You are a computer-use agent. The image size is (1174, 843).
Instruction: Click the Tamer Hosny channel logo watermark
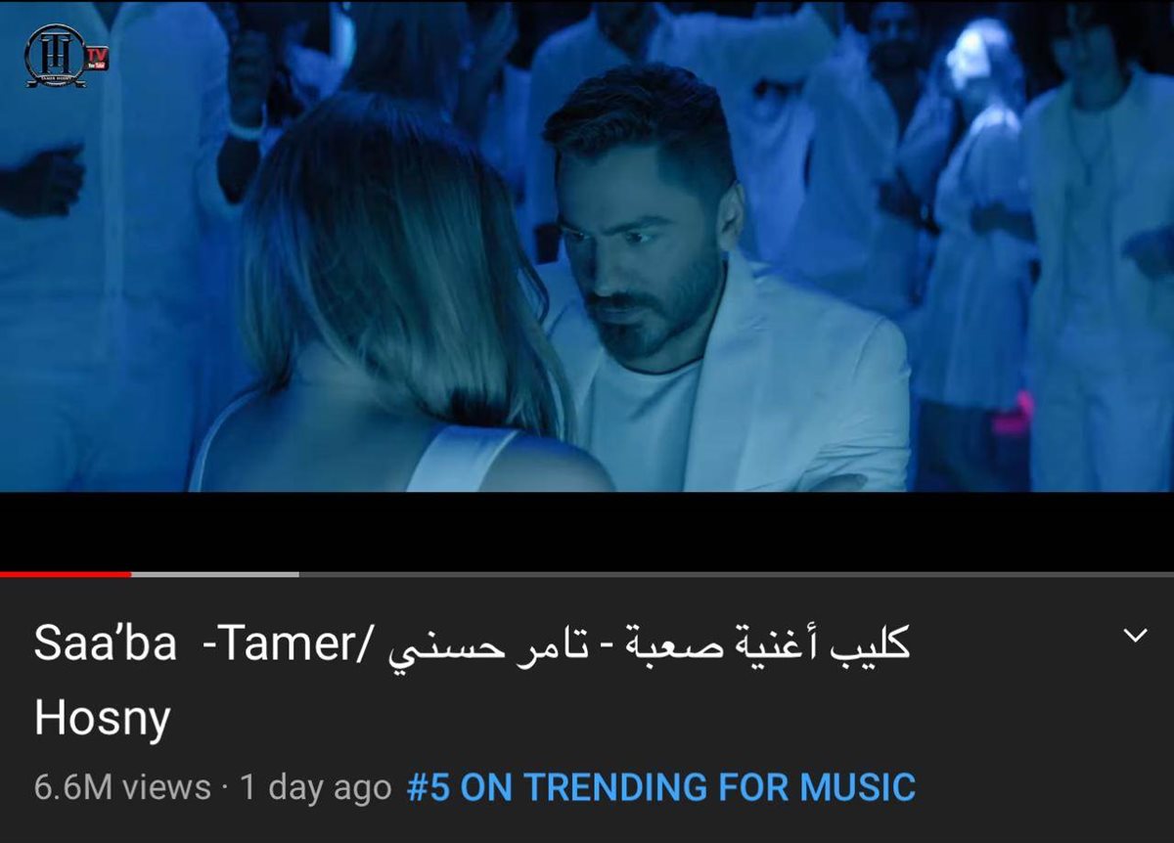tap(55, 55)
